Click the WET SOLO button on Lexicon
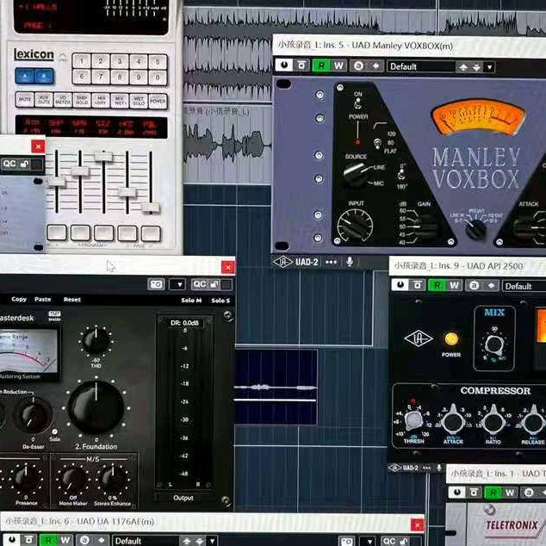 coord(139,101)
